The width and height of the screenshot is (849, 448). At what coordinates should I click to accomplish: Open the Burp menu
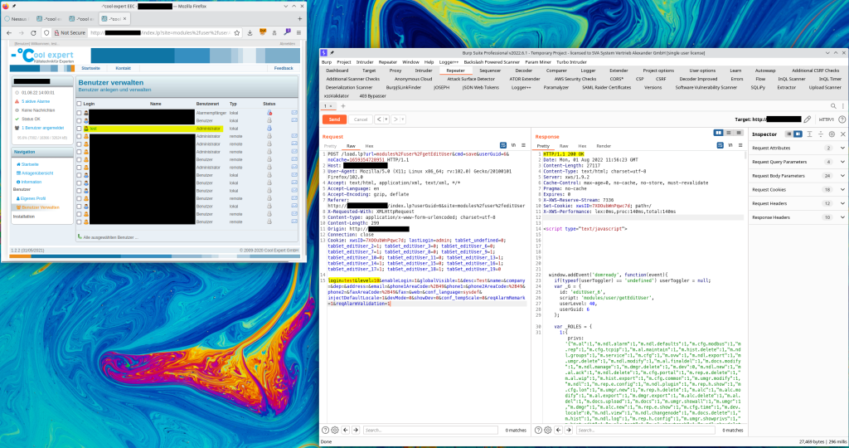click(x=327, y=61)
